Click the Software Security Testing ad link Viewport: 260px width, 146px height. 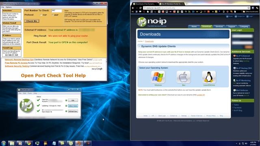coord(17,66)
